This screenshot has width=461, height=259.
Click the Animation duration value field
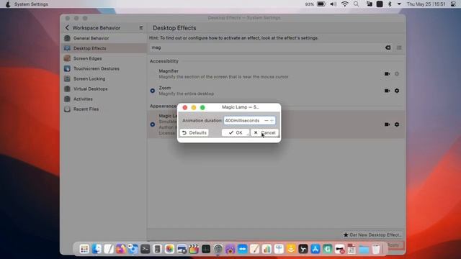(x=243, y=121)
